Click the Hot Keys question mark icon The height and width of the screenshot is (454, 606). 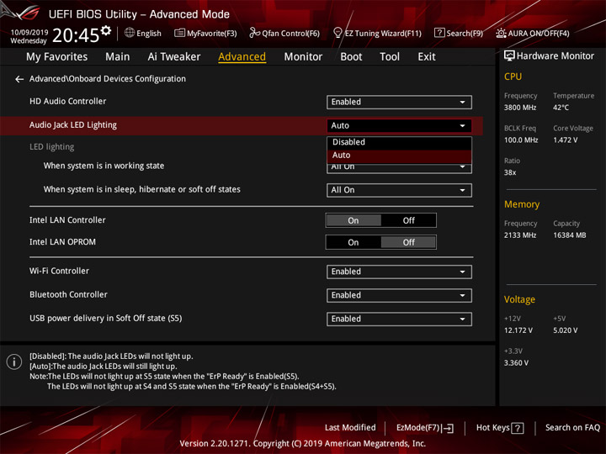(x=518, y=428)
